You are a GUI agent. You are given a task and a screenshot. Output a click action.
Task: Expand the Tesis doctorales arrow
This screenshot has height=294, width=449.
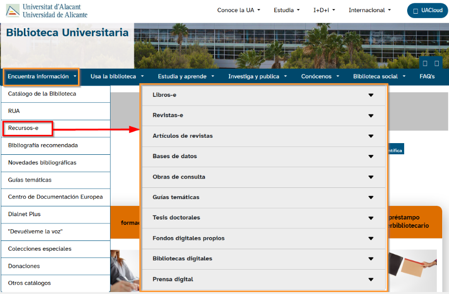[x=371, y=218]
